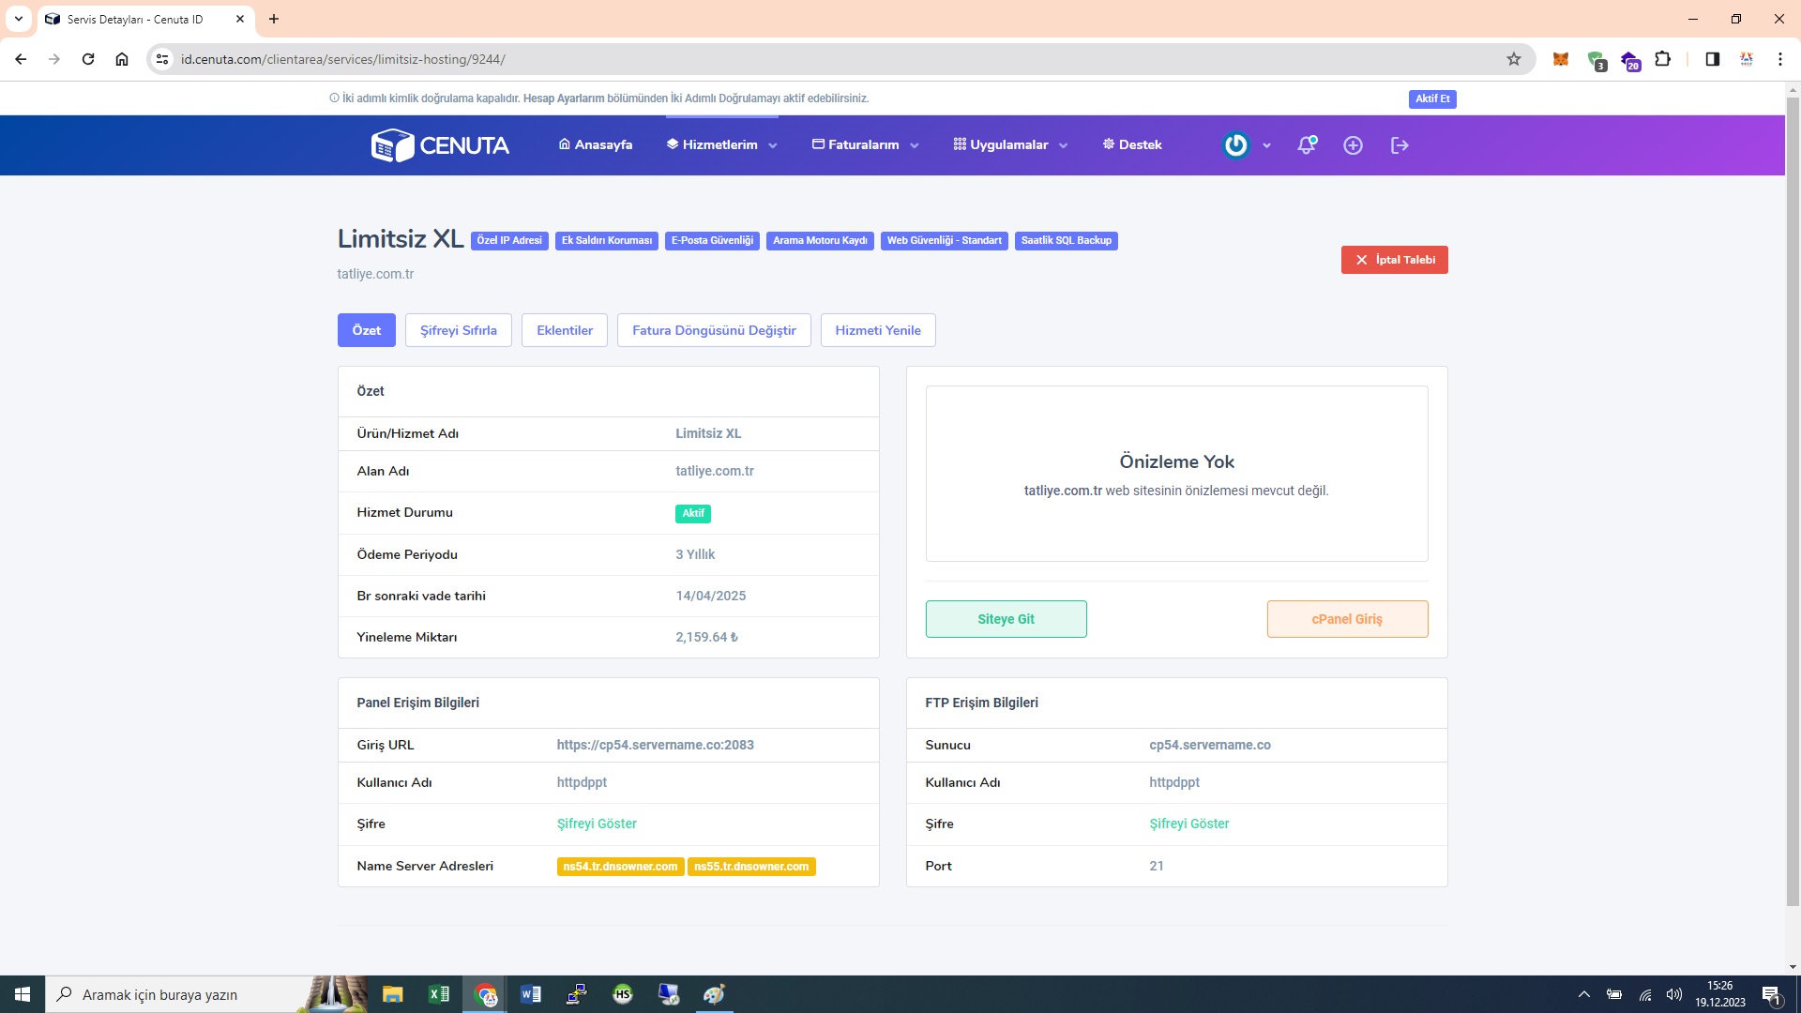Open Windows notification center
Screen dimensions: 1801x1013
click(x=1772, y=994)
